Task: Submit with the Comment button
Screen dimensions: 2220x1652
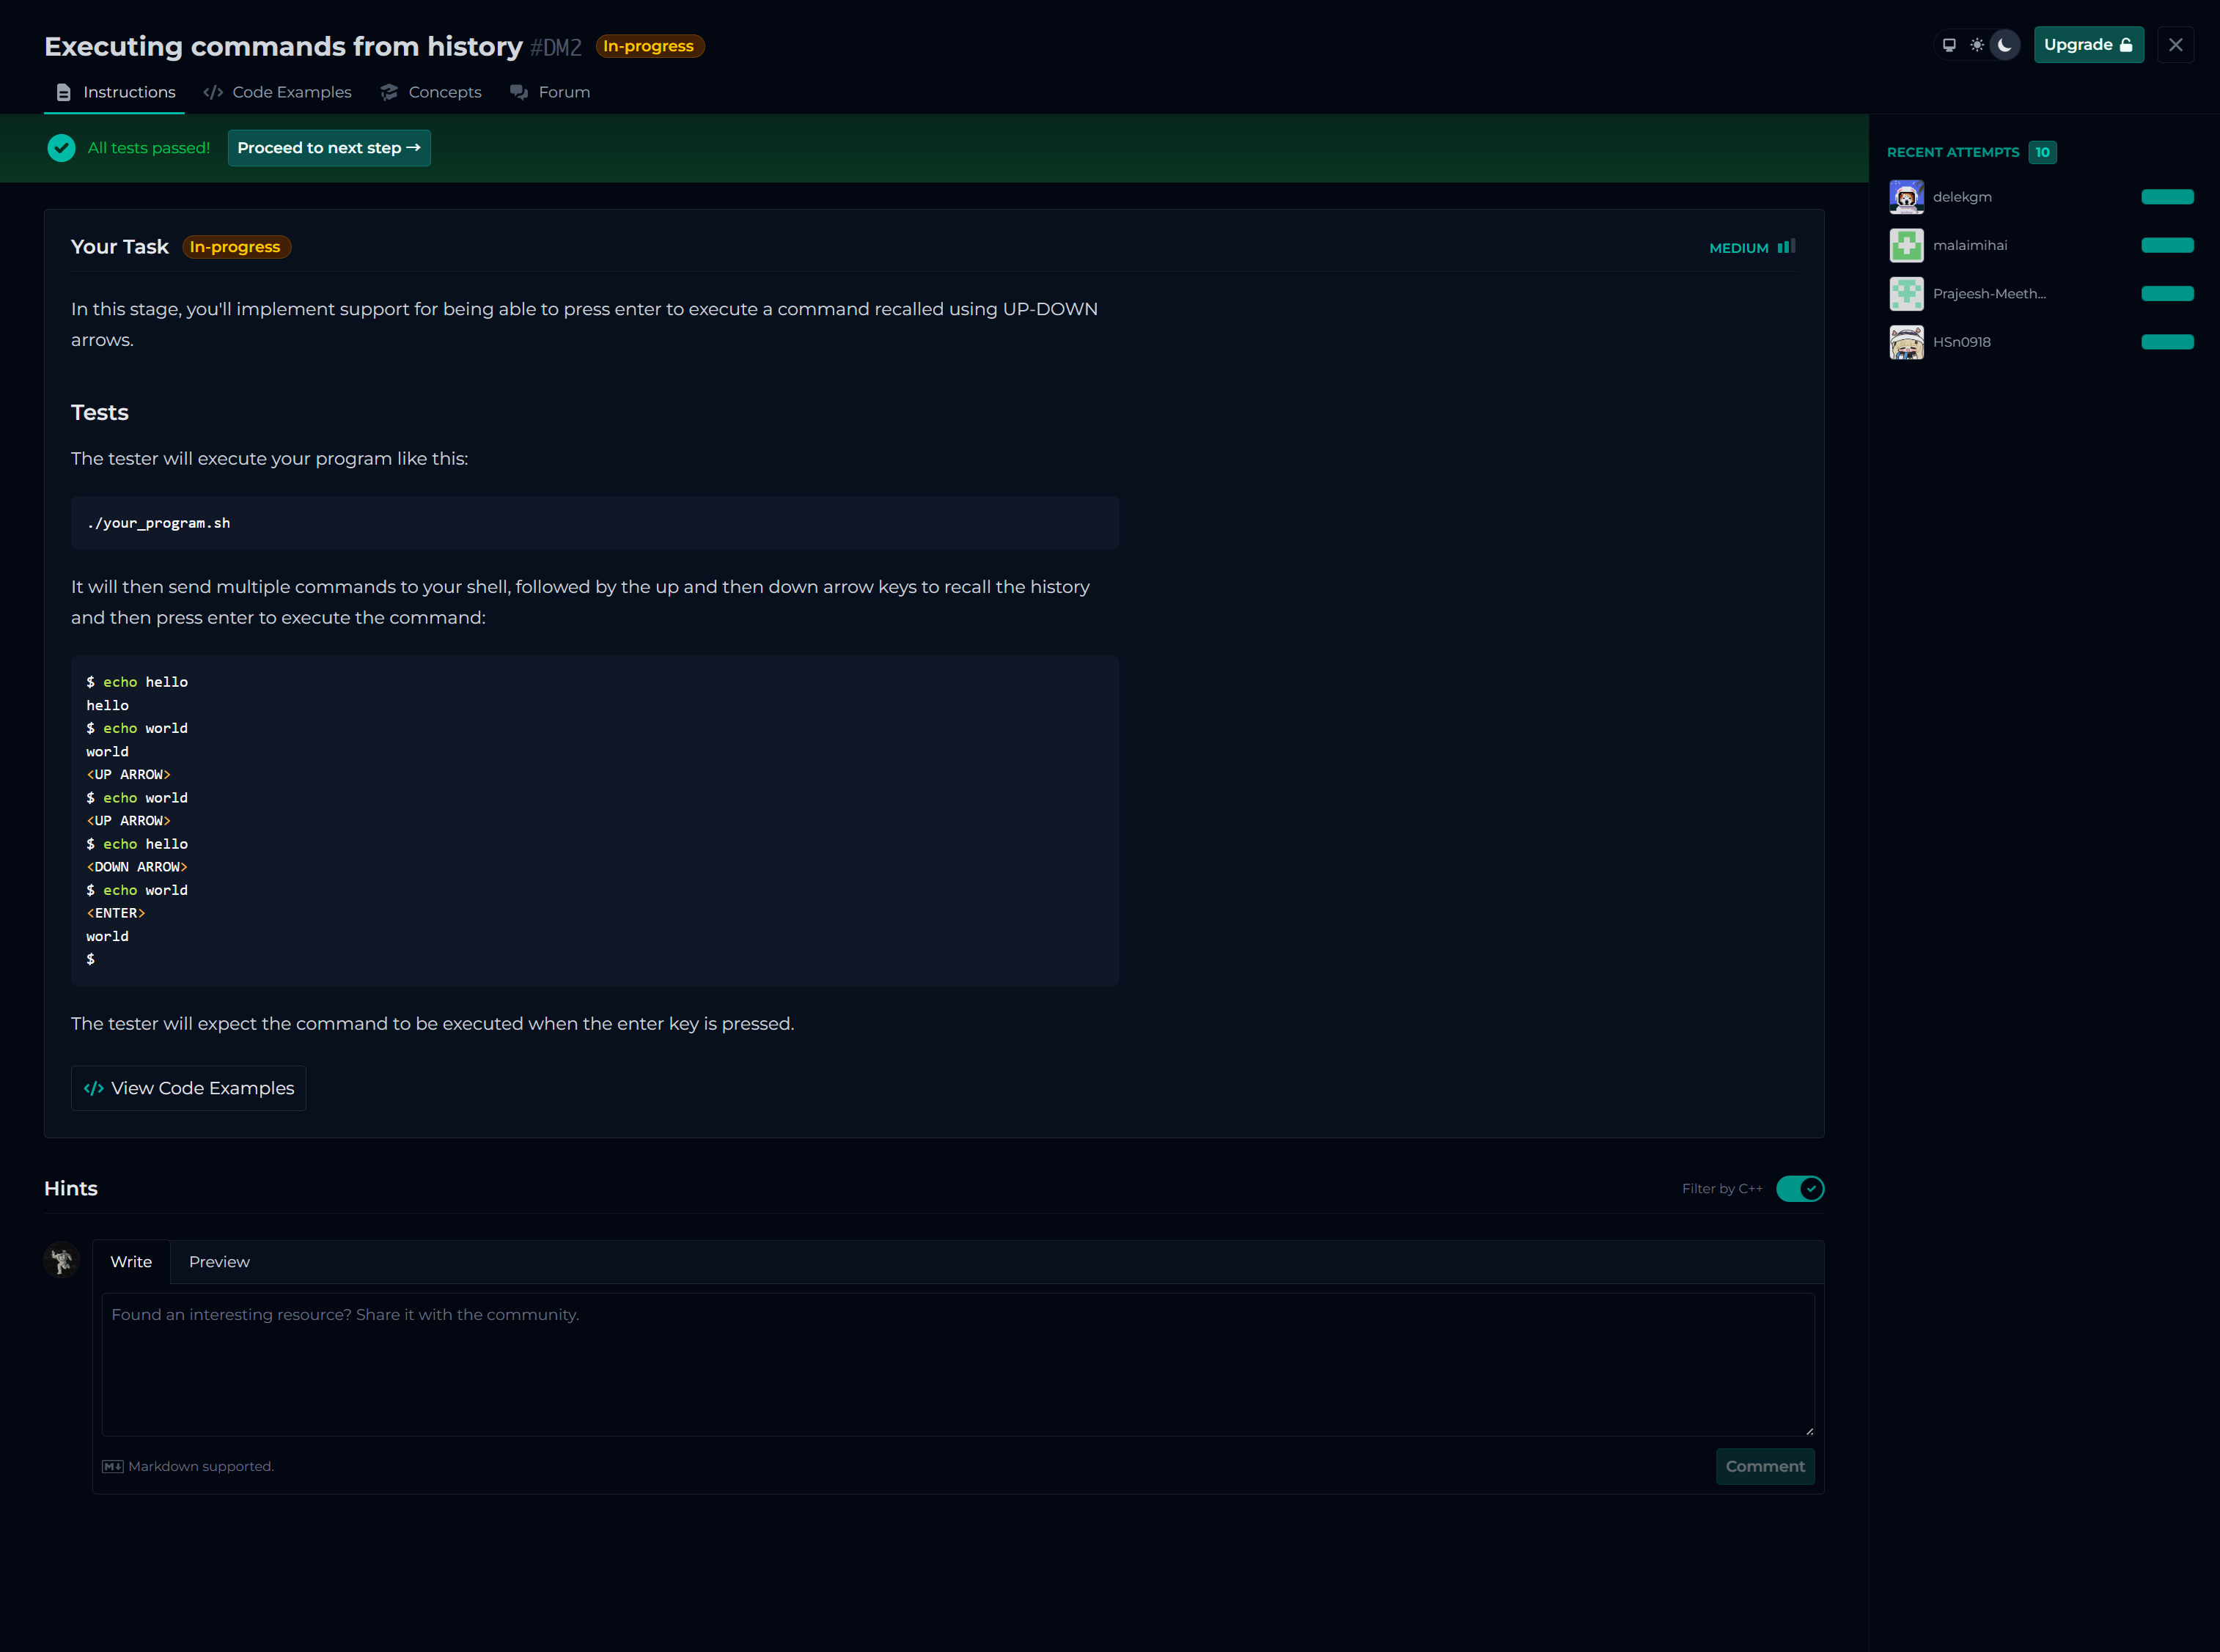Action: pos(1764,1466)
